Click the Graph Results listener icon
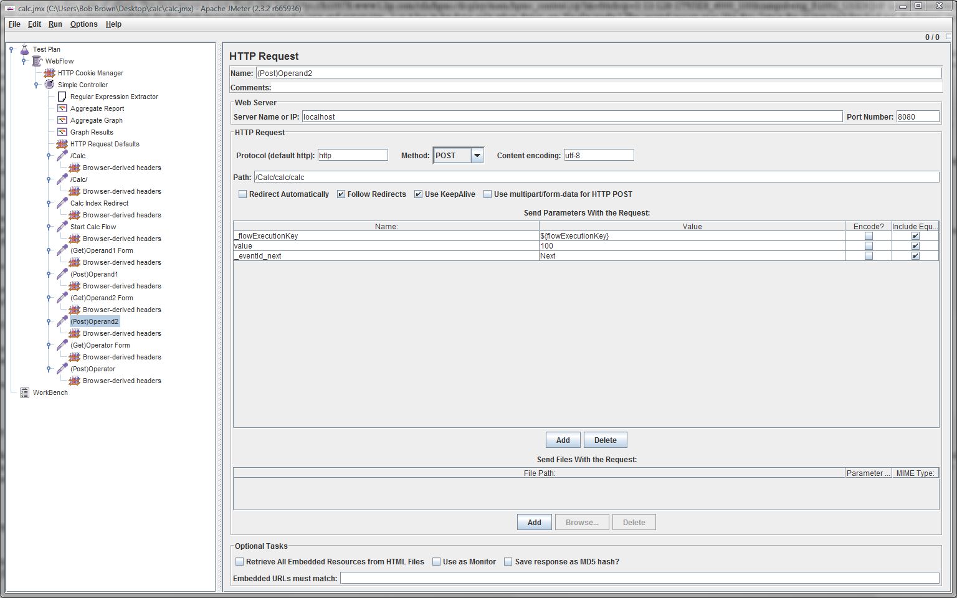Screen dimensions: 957x598 pos(62,132)
